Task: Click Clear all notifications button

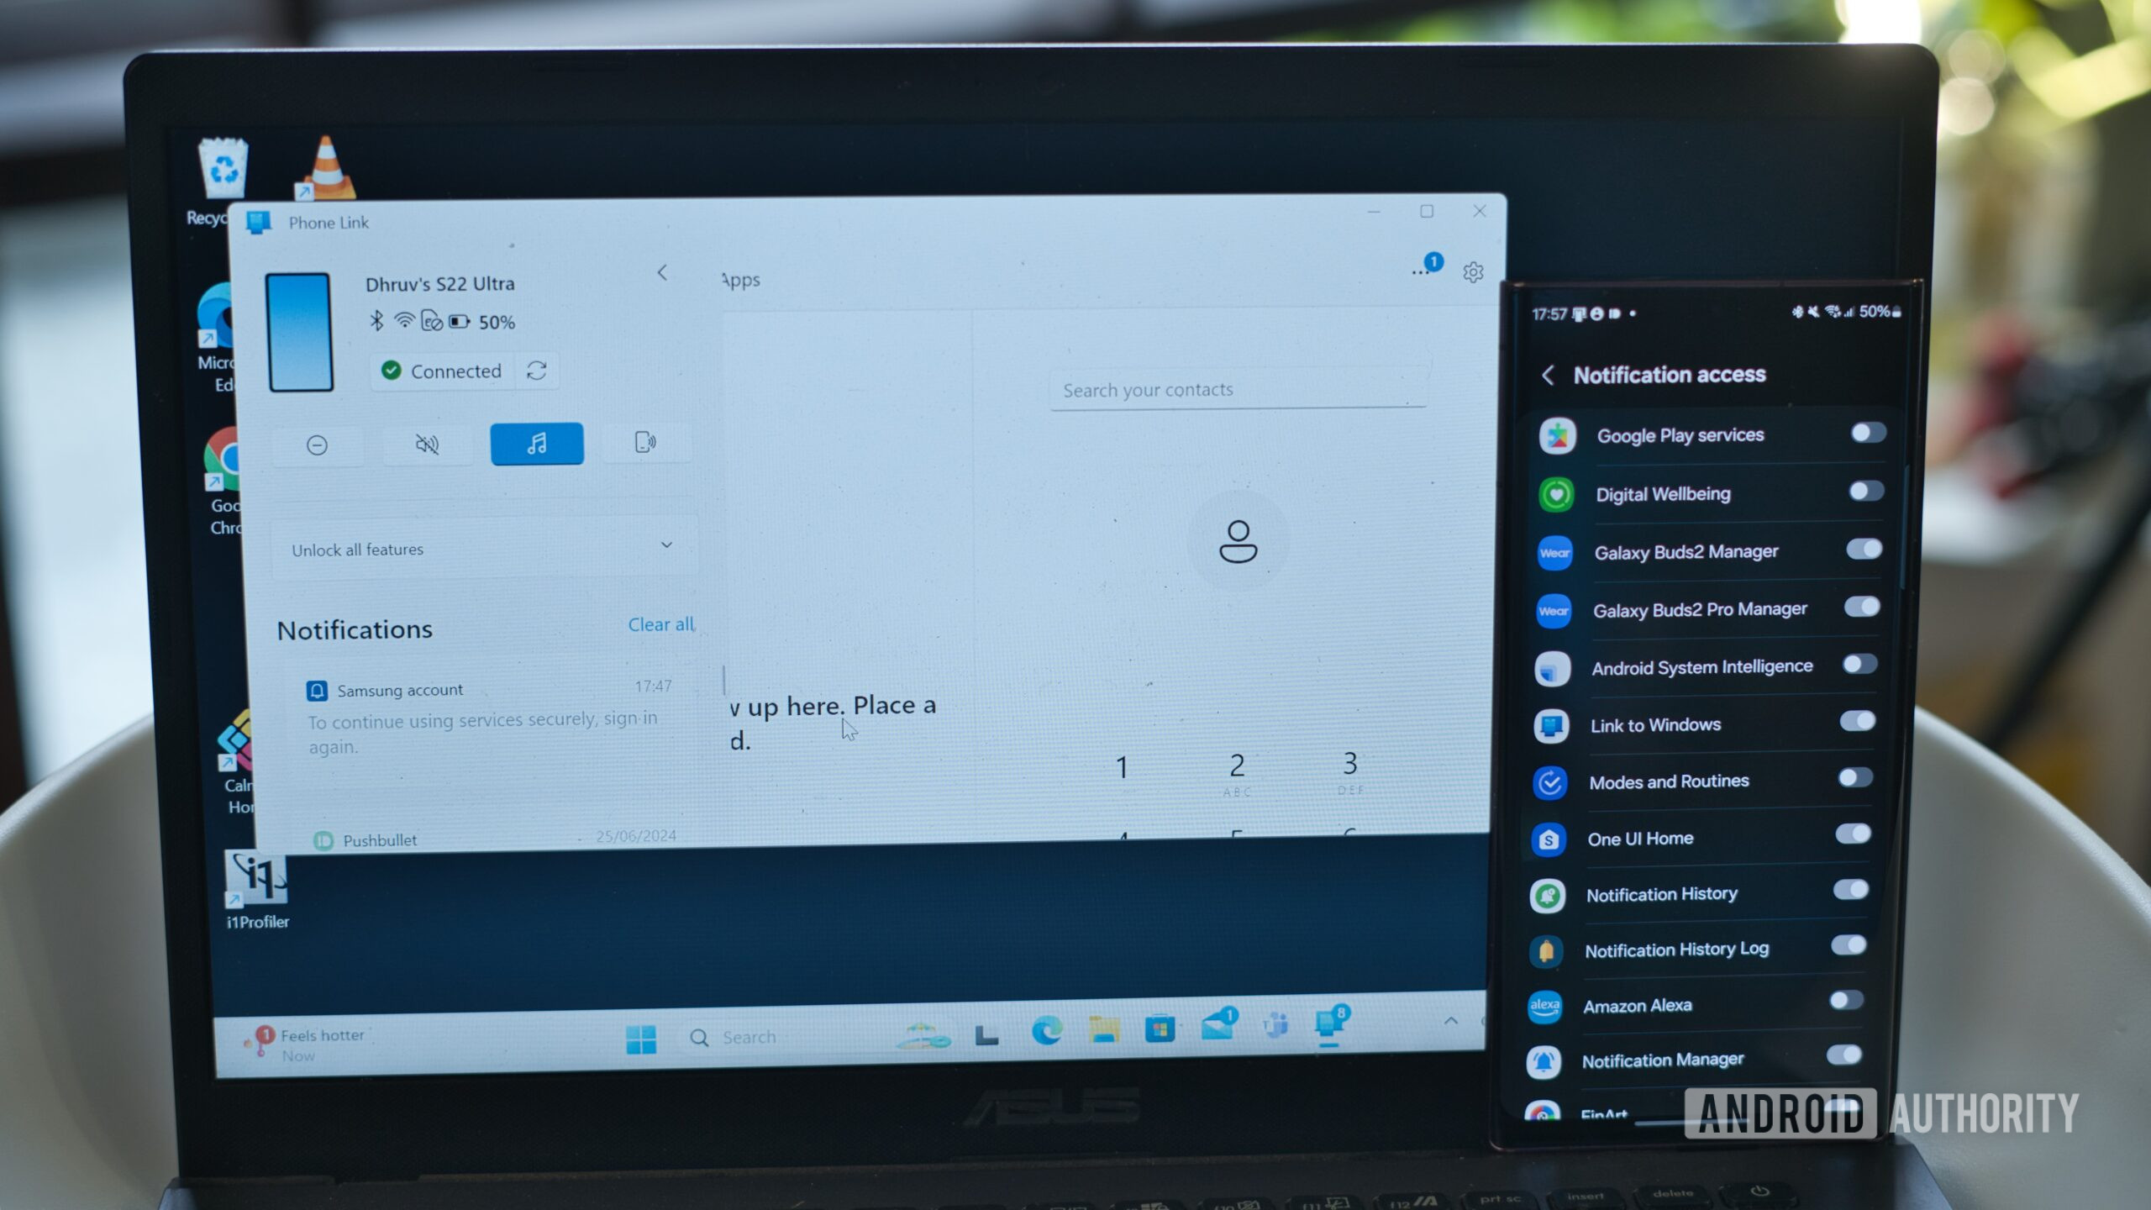Action: tap(660, 623)
